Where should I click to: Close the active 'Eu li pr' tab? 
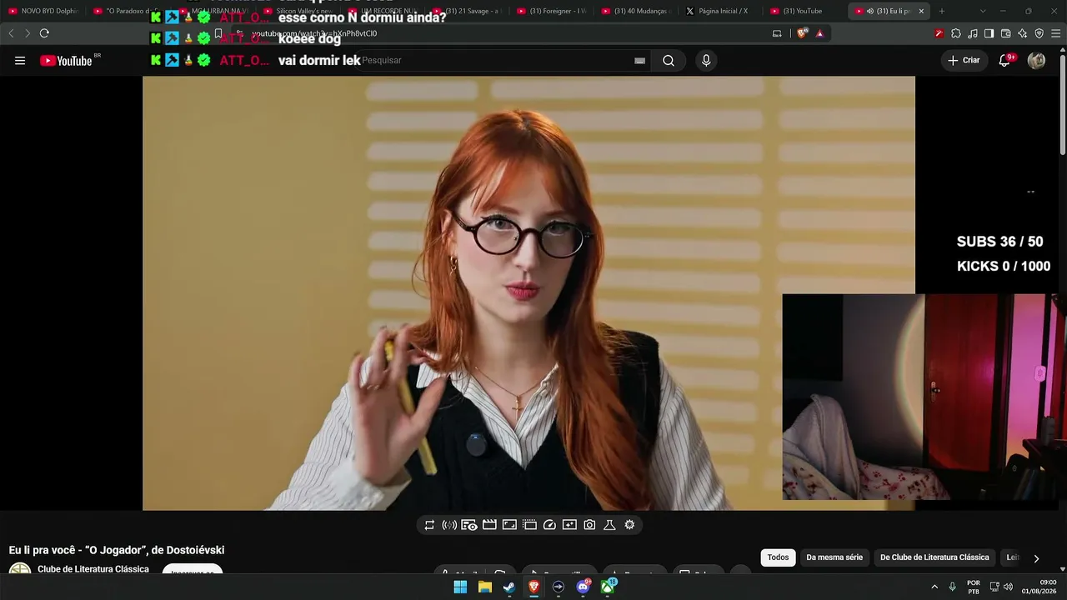pos(921,11)
